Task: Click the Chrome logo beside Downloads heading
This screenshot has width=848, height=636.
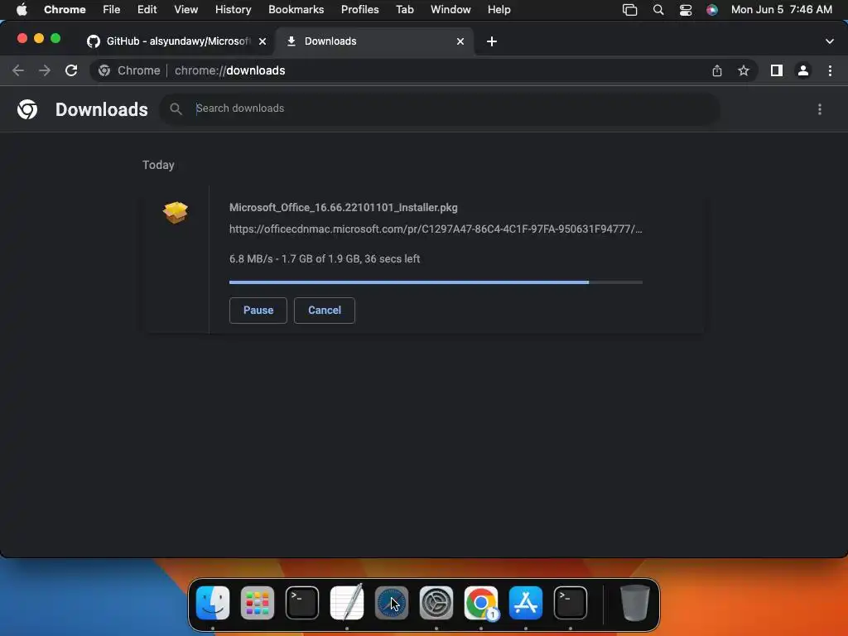Action: tap(27, 109)
